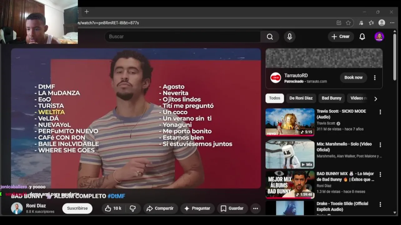Open options menu for Toosie Slide video
Image resolution: width=401 pixels, height=225 pixels.
(x=380, y=204)
